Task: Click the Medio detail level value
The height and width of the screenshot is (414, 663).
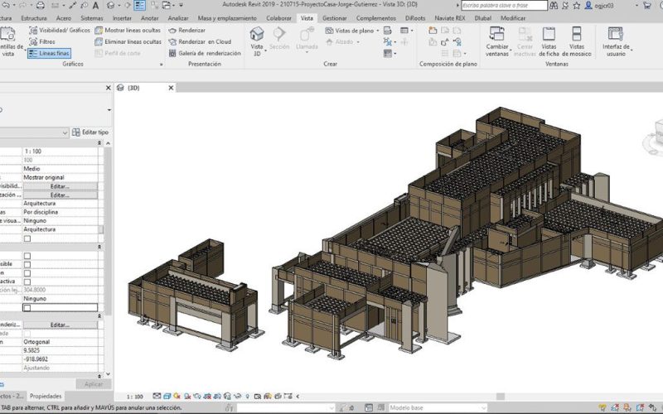Action: pos(60,169)
